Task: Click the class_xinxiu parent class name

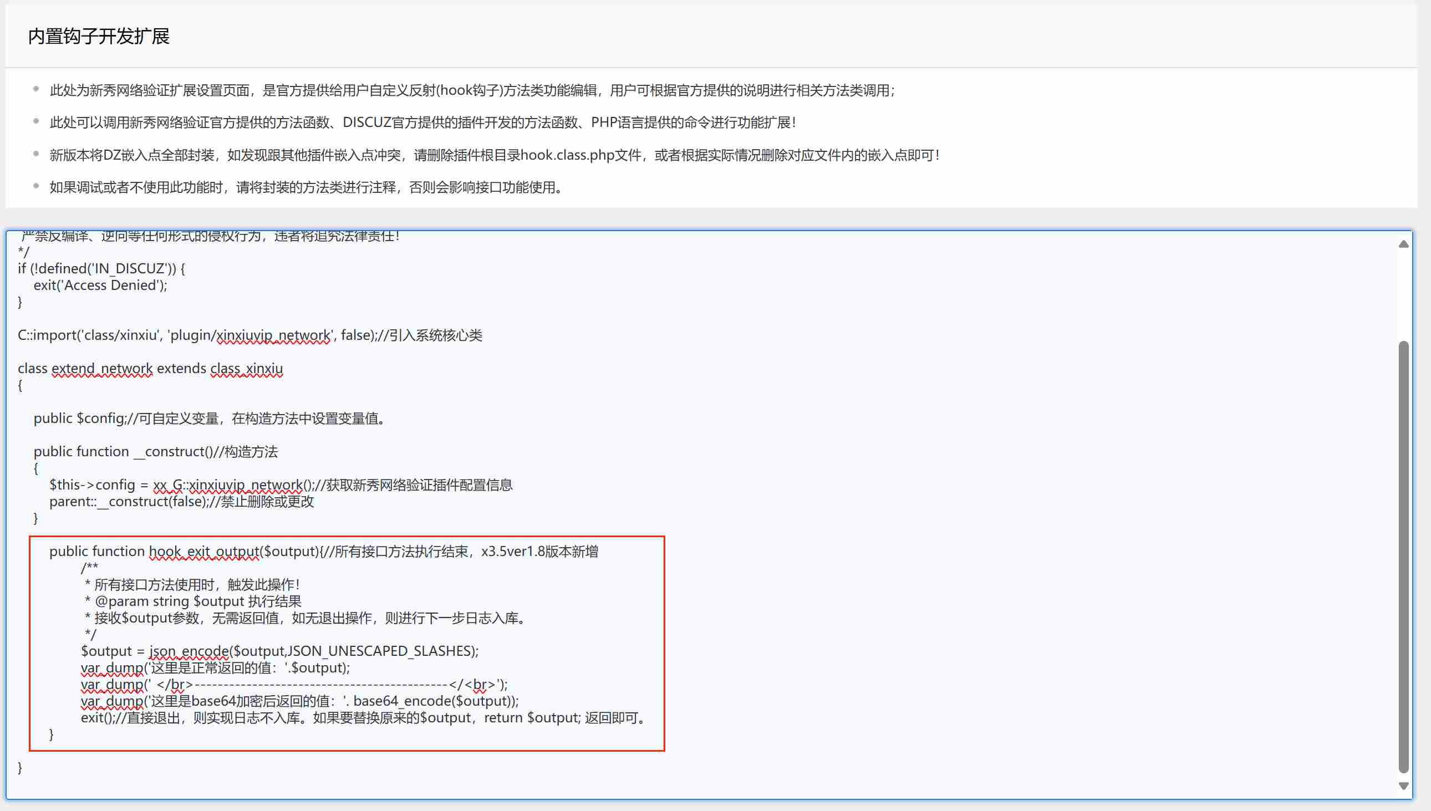Action: [246, 369]
